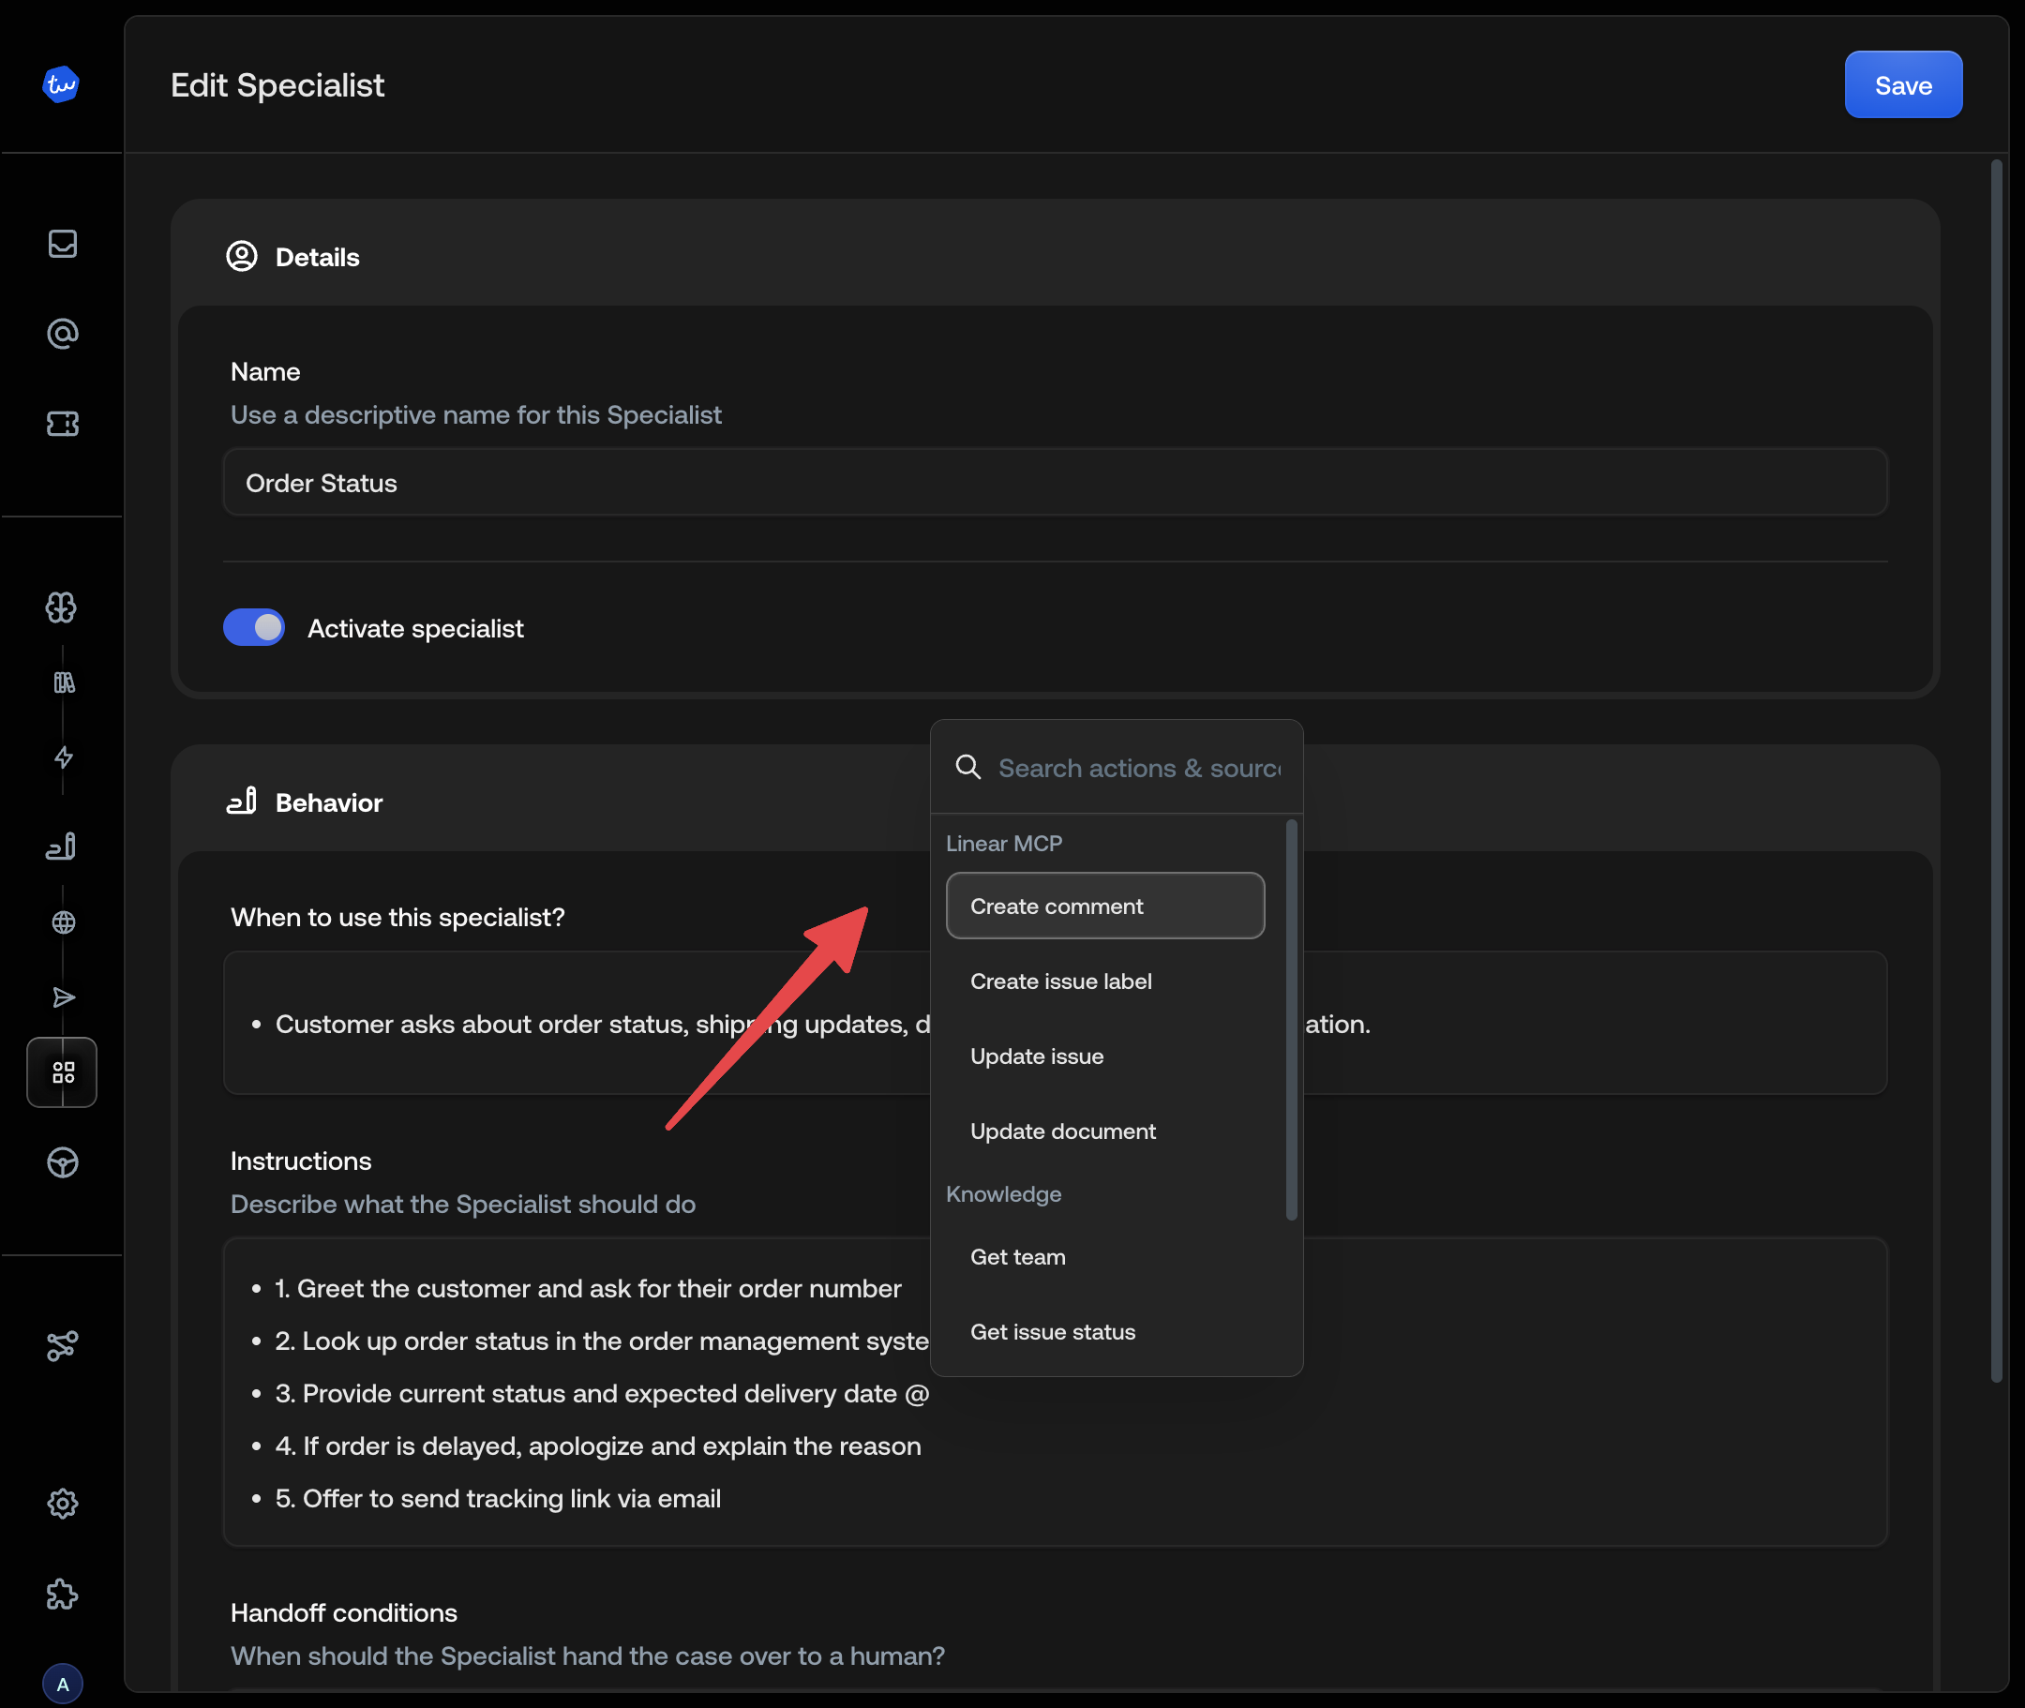Pick Update document from dropdown list
This screenshot has height=1708, width=2025.
click(1062, 1131)
